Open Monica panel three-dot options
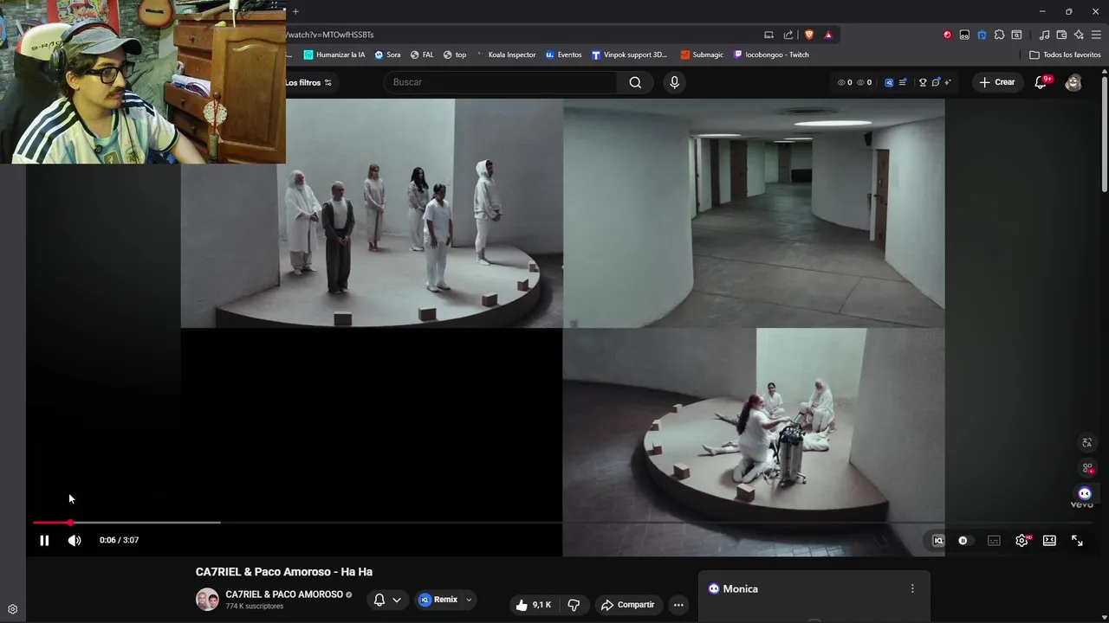1109x623 pixels. pyautogui.click(x=911, y=588)
